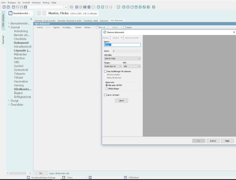This screenshot has height=180, width=236.
Task: Click the icon beside LTBHVtest1
Action: pyautogui.click(x=125, y=177)
